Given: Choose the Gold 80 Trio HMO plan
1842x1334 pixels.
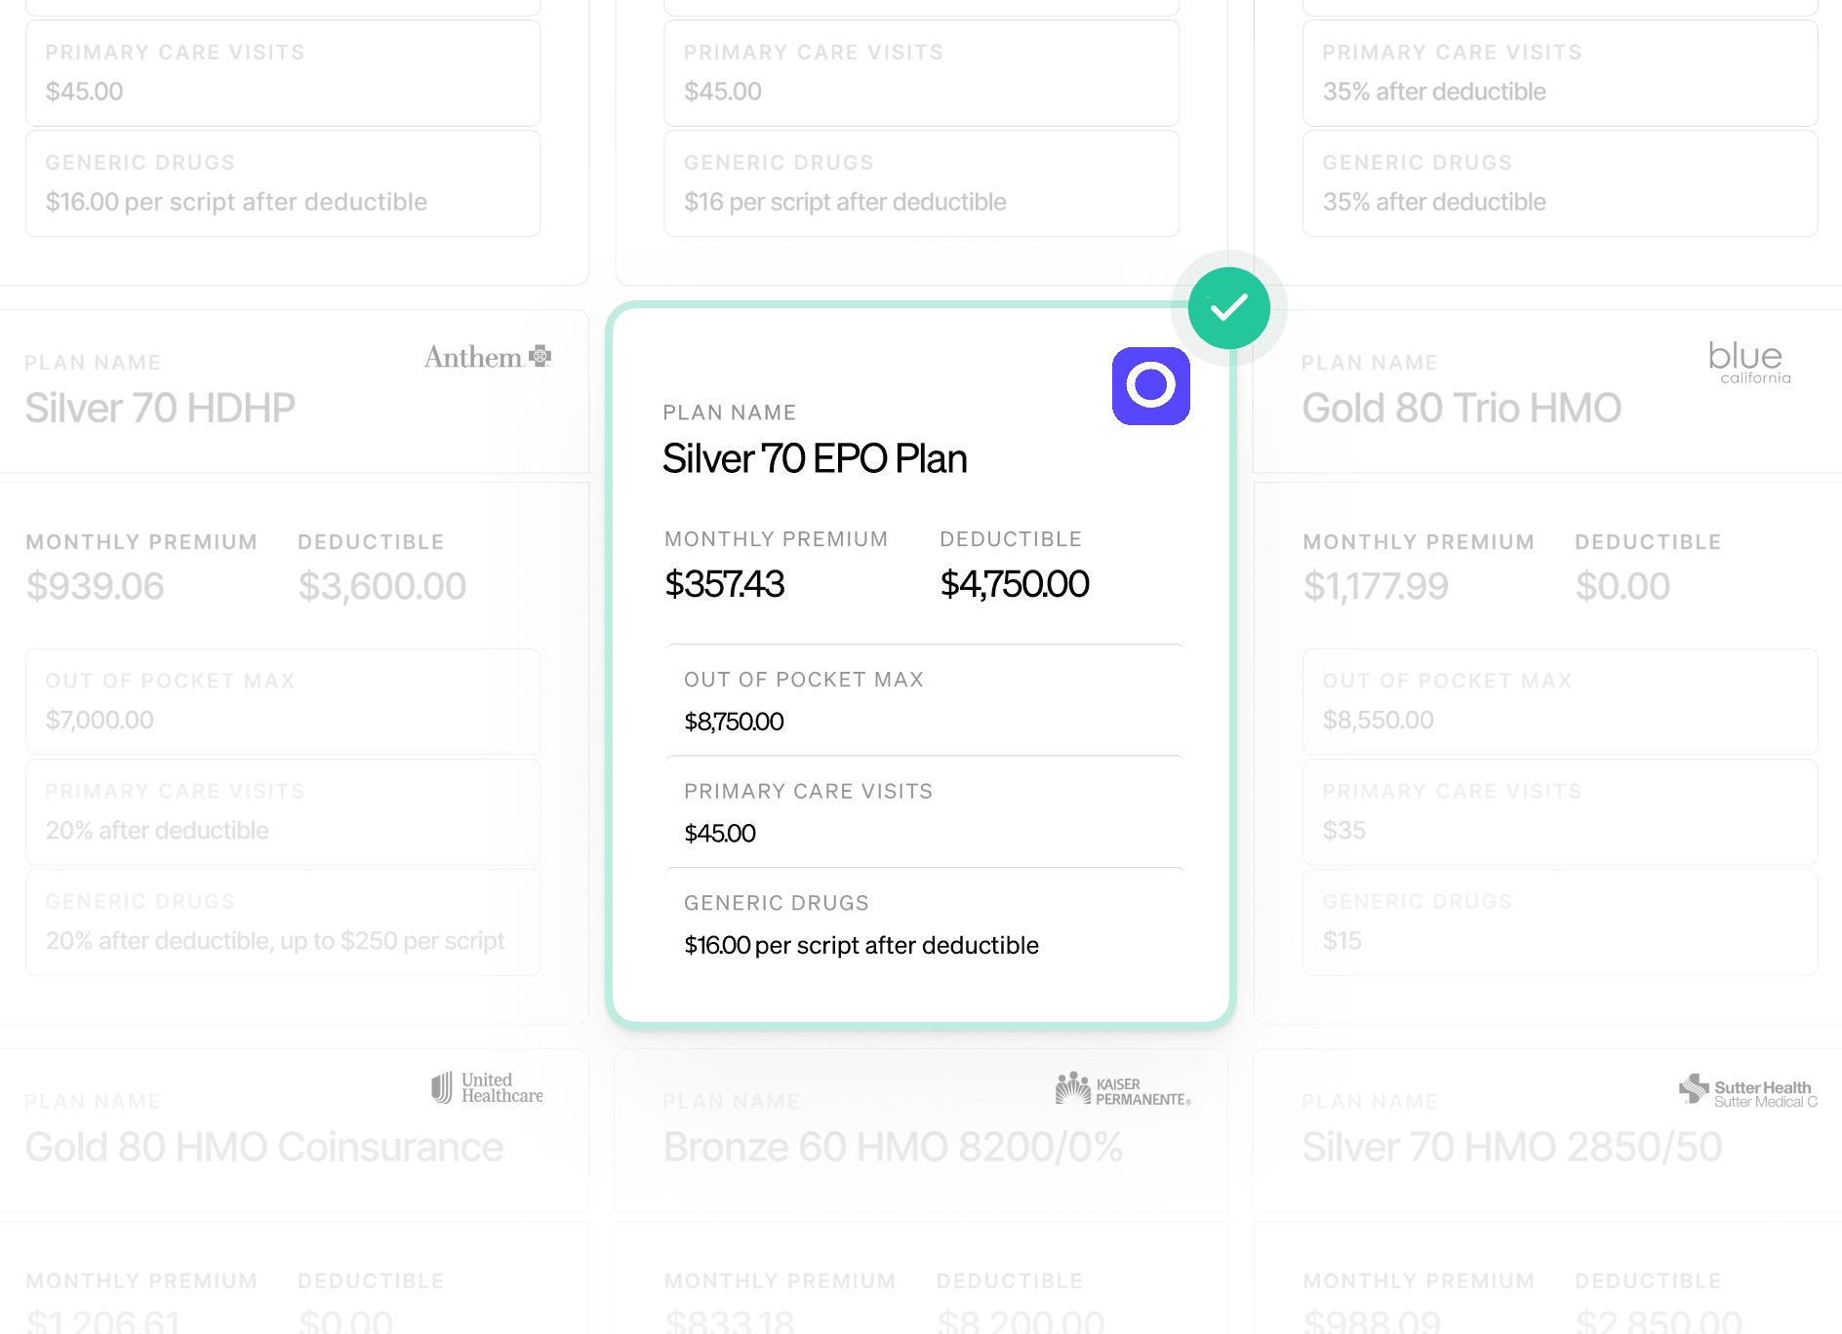Looking at the screenshot, I should click(x=1462, y=408).
